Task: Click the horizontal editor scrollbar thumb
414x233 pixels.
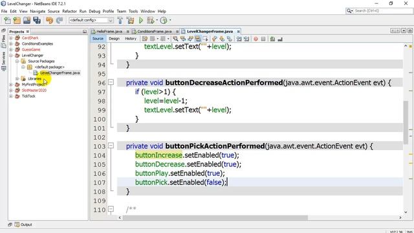Action: [215, 217]
